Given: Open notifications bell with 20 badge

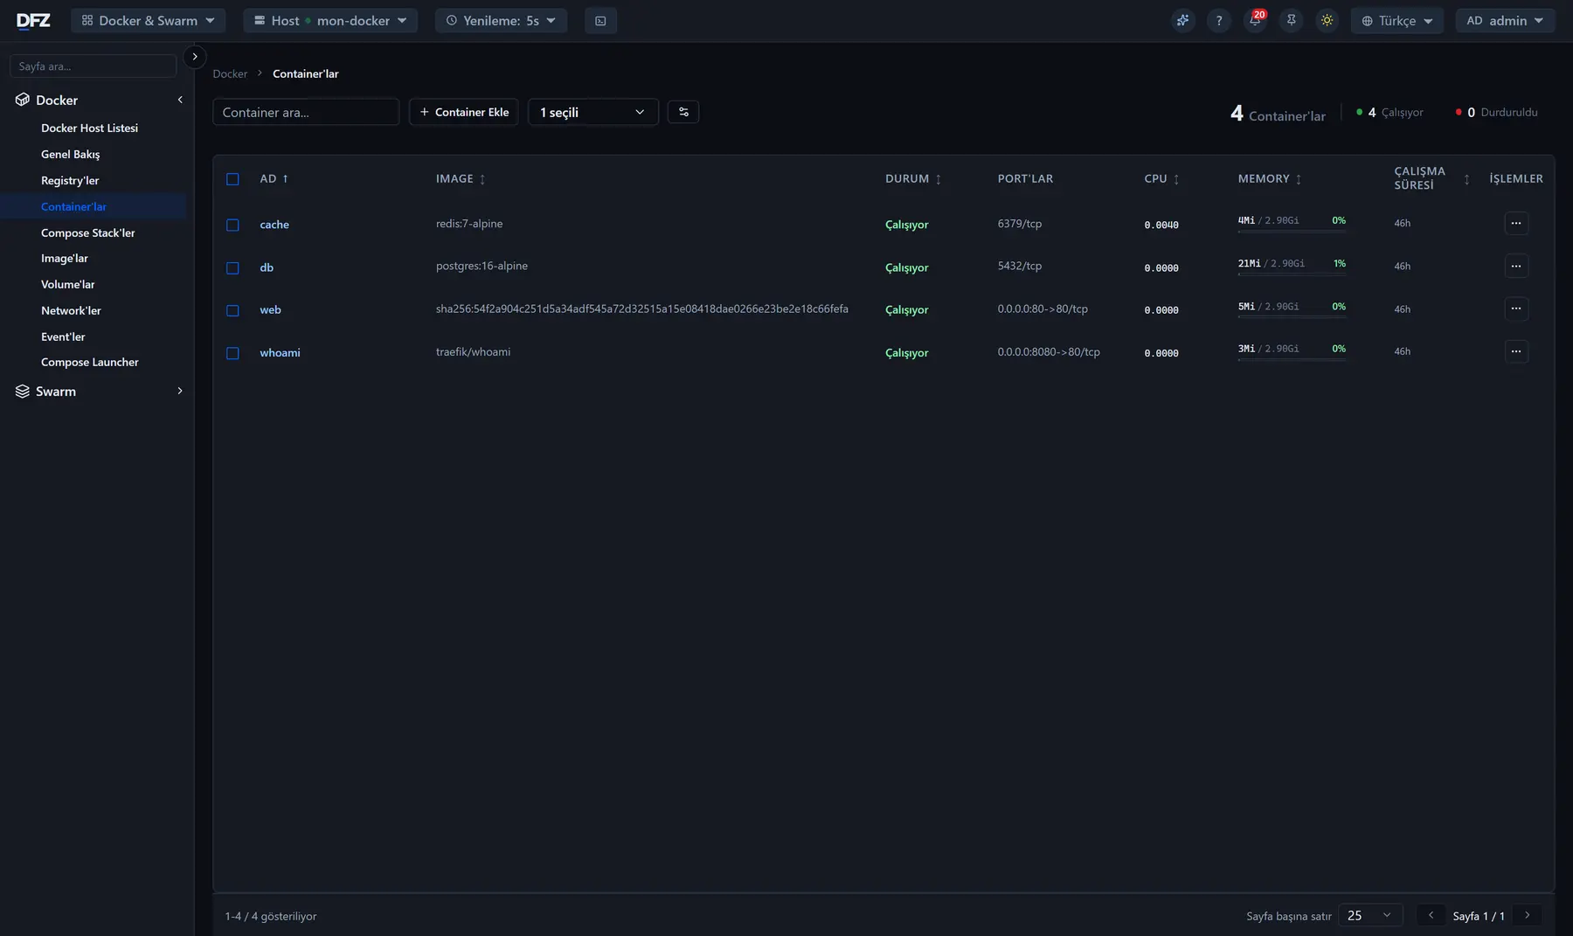Looking at the screenshot, I should (1255, 20).
